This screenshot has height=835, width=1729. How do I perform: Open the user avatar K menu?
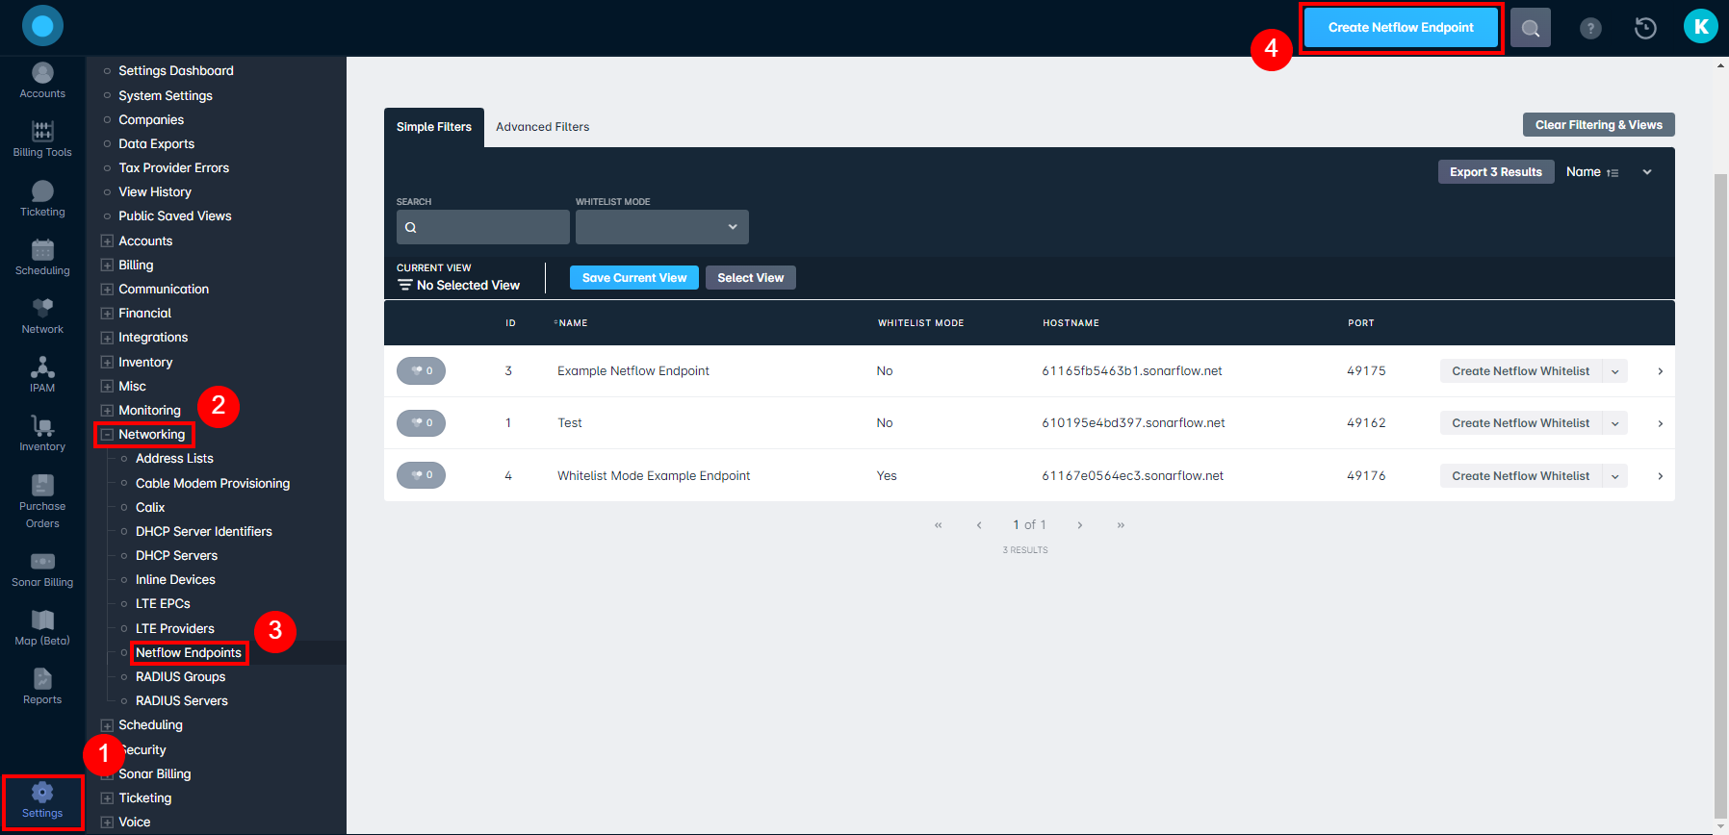(1701, 26)
